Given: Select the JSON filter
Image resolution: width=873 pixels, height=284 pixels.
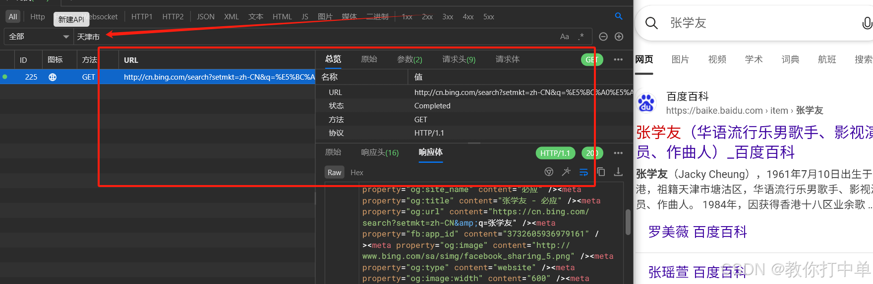Looking at the screenshot, I should point(206,17).
